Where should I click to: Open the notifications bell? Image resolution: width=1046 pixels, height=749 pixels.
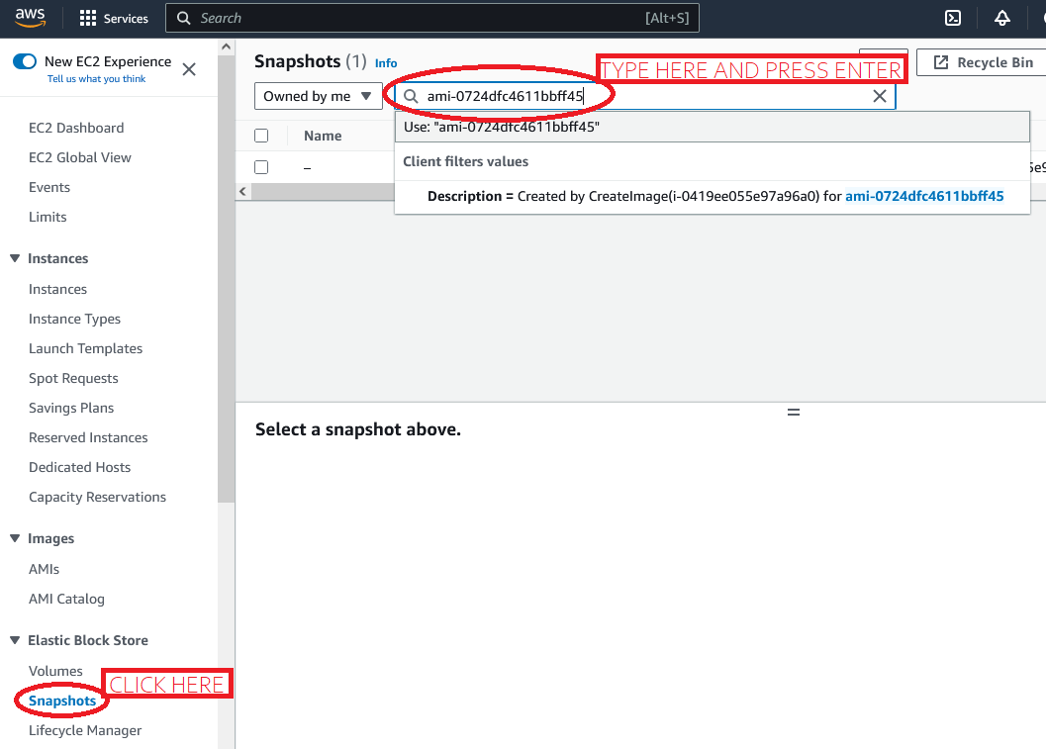(x=1002, y=18)
